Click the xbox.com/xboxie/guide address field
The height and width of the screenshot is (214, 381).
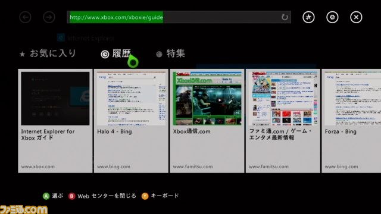click(x=179, y=17)
